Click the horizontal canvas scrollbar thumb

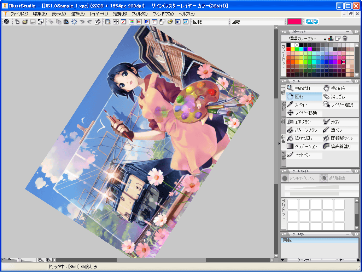(161, 260)
